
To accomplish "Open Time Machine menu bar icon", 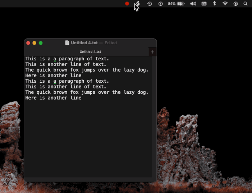I will [x=150, y=4].
